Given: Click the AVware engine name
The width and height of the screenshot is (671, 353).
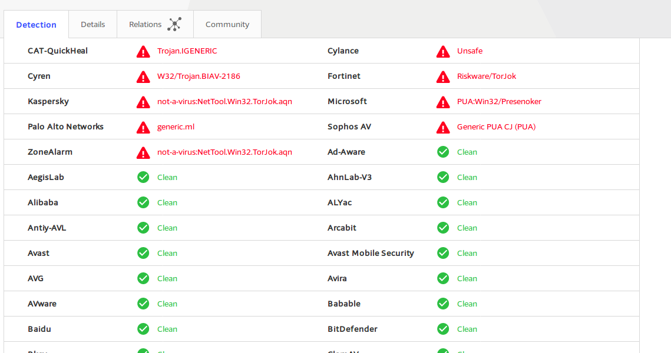Looking at the screenshot, I should click(42, 304).
